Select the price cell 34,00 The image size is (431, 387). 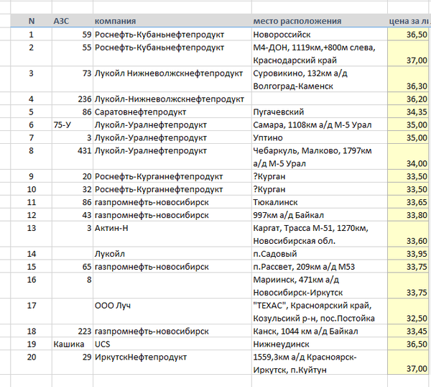(x=408, y=157)
